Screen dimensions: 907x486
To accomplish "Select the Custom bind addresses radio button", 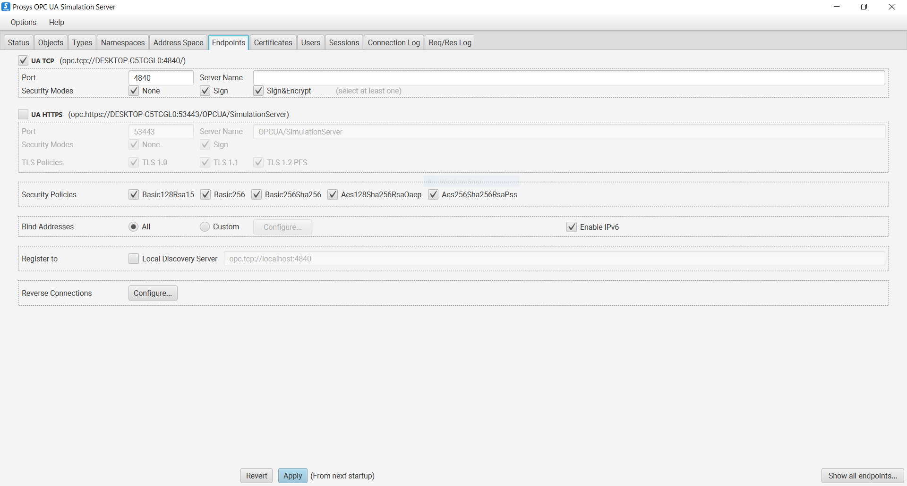I will pyautogui.click(x=205, y=226).
